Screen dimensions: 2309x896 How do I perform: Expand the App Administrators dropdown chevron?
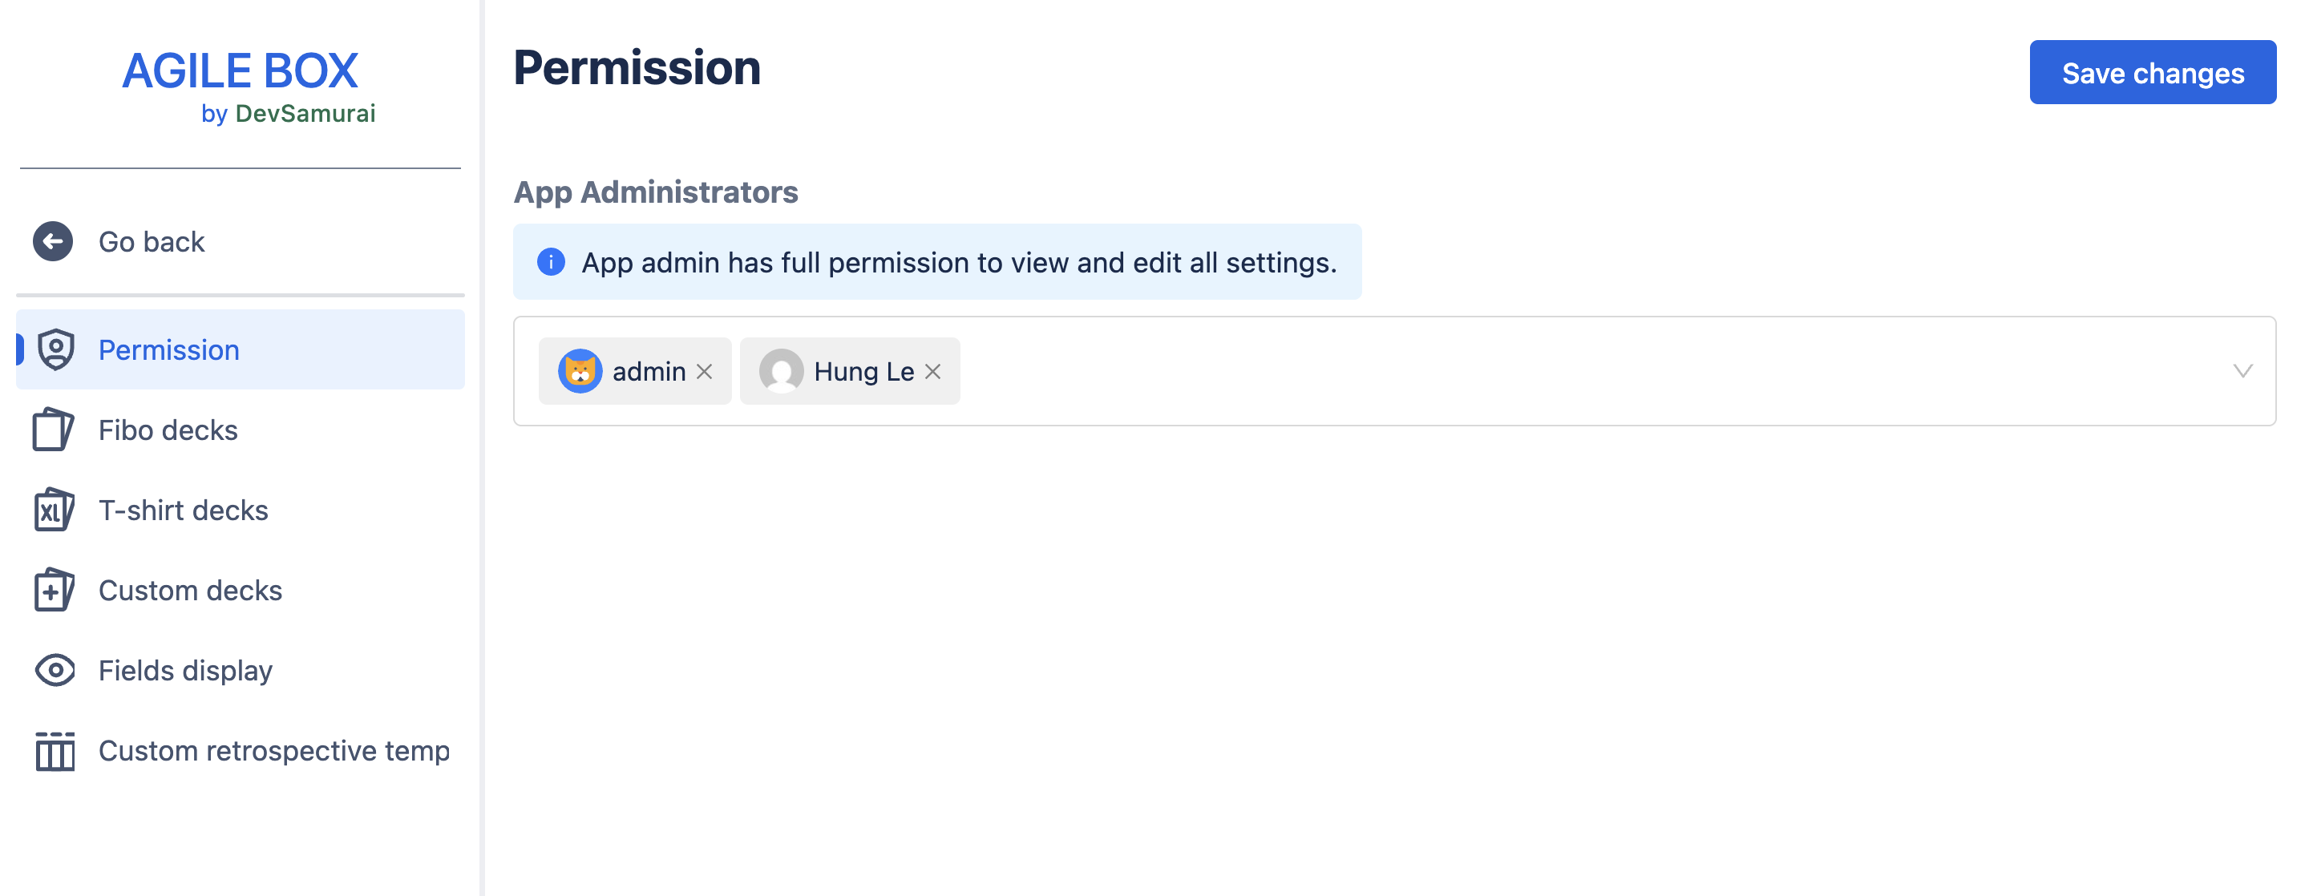(x=2242, y=371)
